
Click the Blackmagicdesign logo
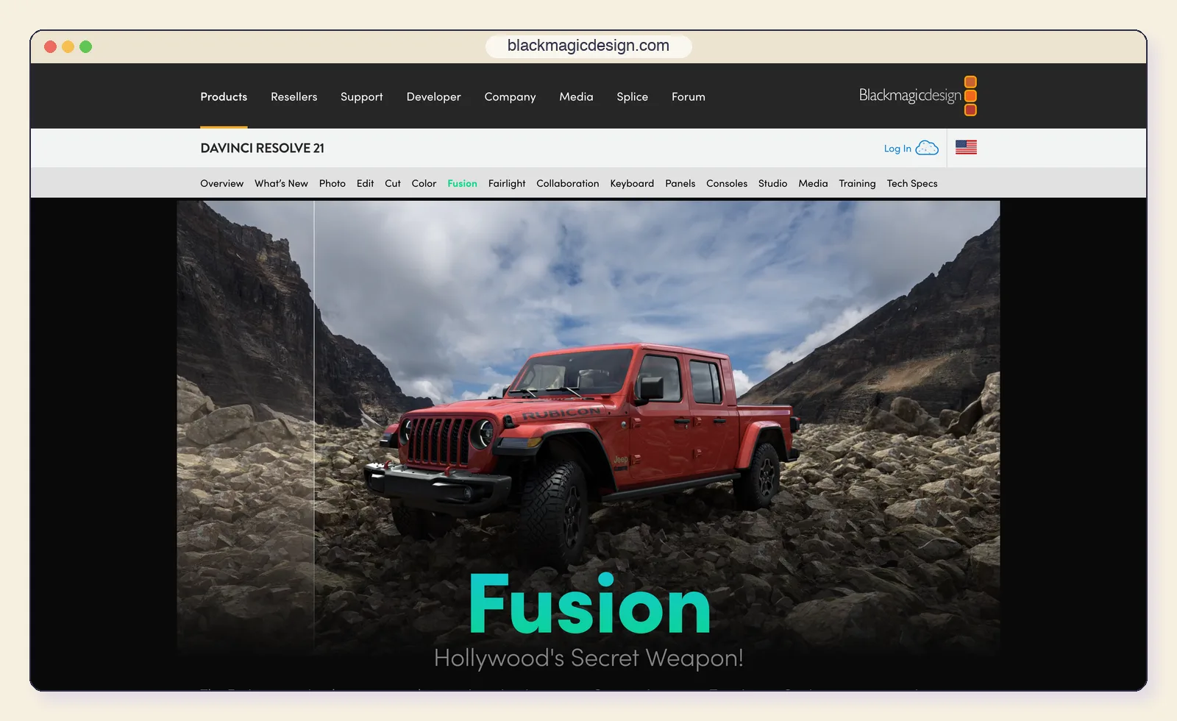click(917, 96)
